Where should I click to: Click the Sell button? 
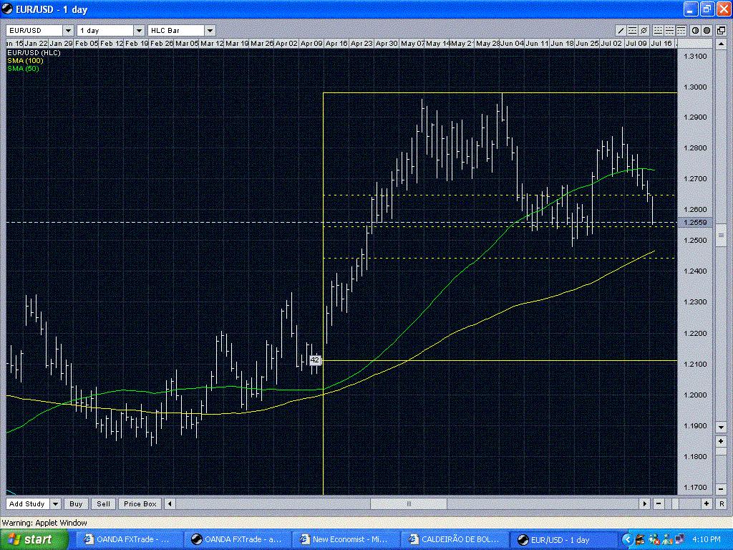pos(102,503)
